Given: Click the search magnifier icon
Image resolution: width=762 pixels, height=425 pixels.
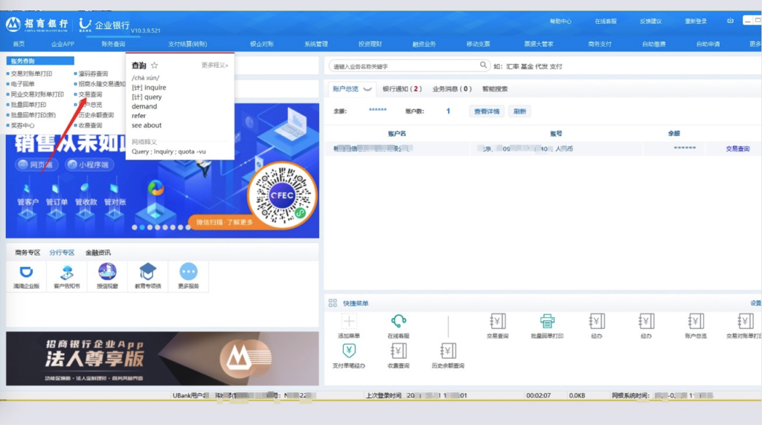Looking at the screenshot, I should click(483, 65).
